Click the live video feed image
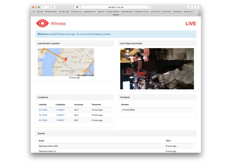232x164 pixels. click(x=157, y=69)
